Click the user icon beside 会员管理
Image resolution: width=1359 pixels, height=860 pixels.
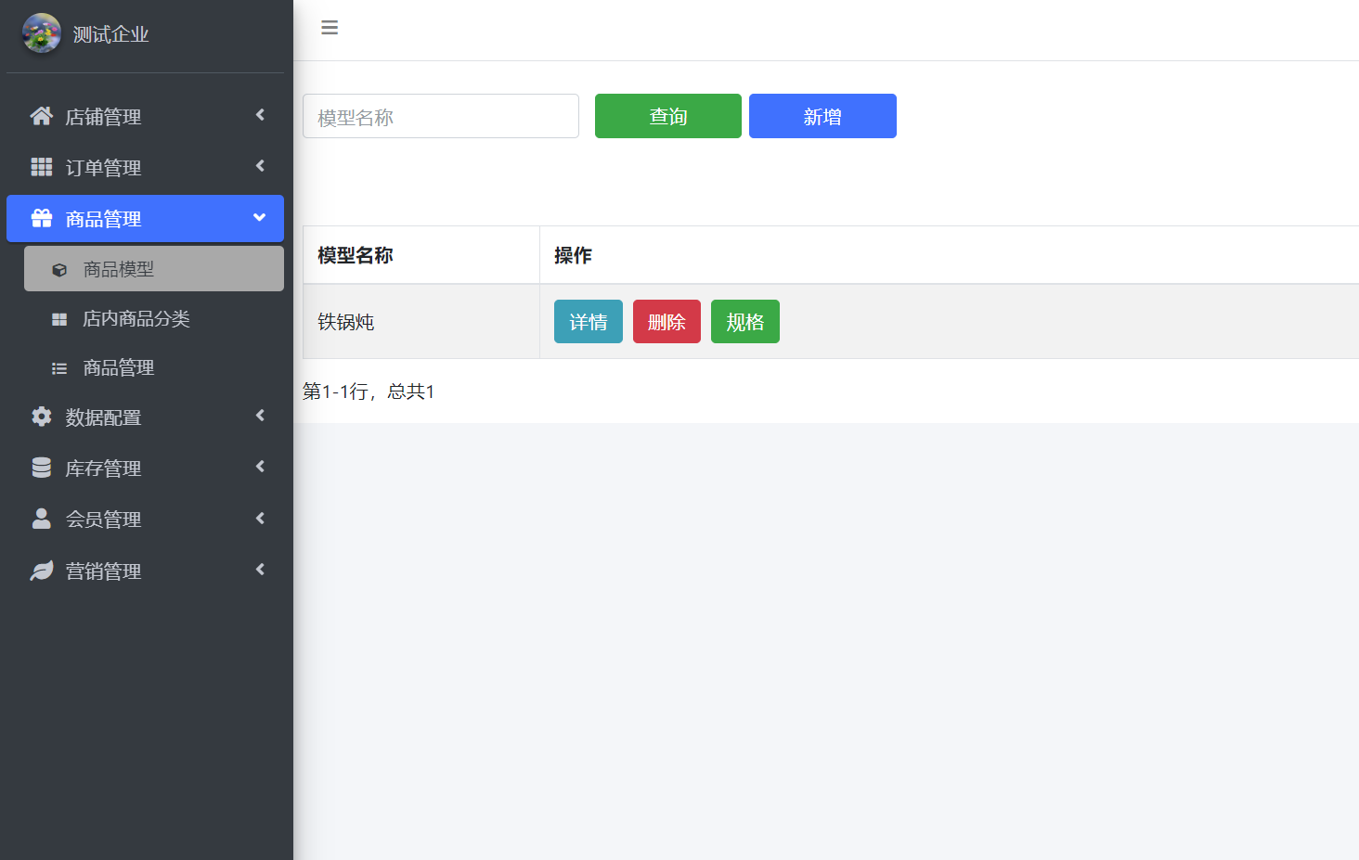pyautogui.click(x=42, y=519)
